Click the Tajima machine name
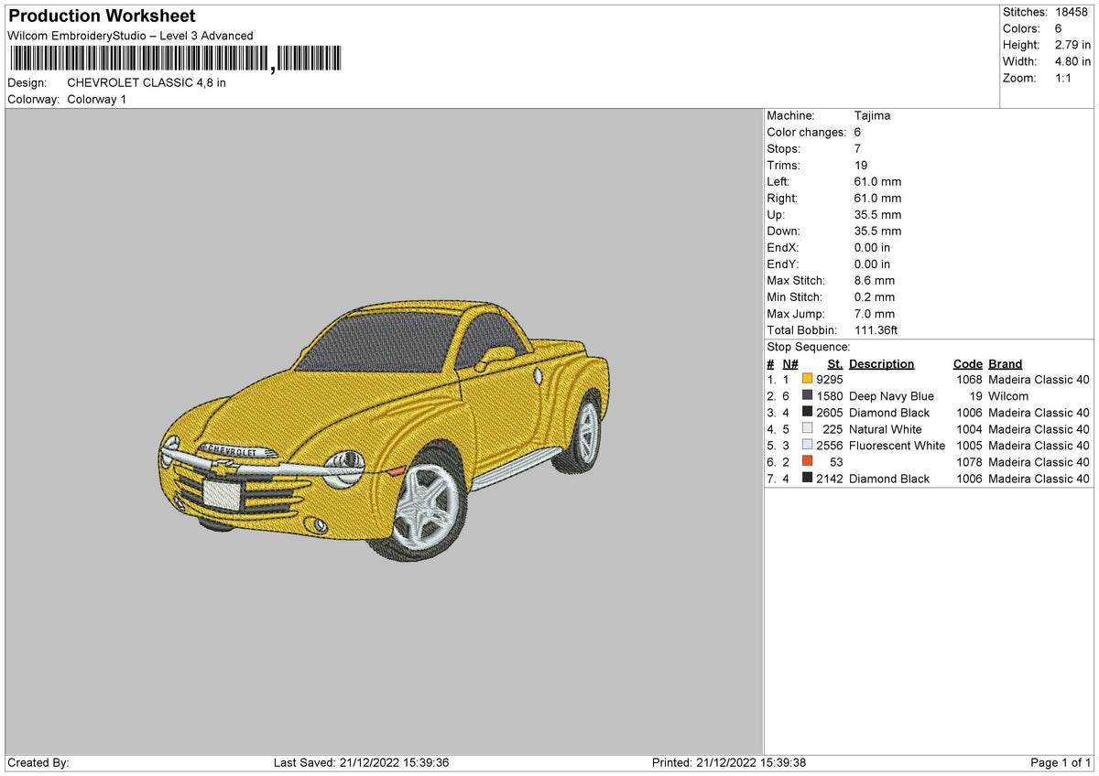The height and width of the screenshot is (776, 1099). pyautogui.click(x=872, y=115)
